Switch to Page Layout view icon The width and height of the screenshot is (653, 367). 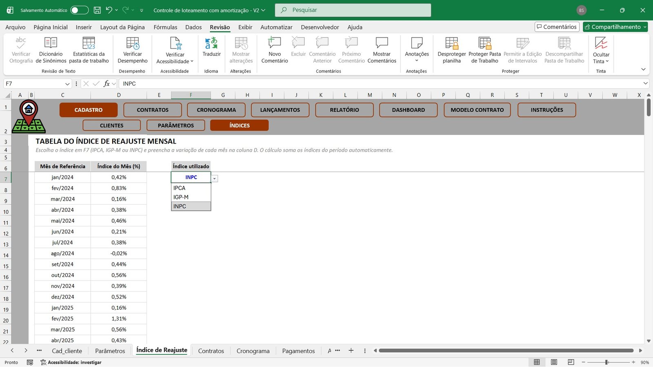554,362
